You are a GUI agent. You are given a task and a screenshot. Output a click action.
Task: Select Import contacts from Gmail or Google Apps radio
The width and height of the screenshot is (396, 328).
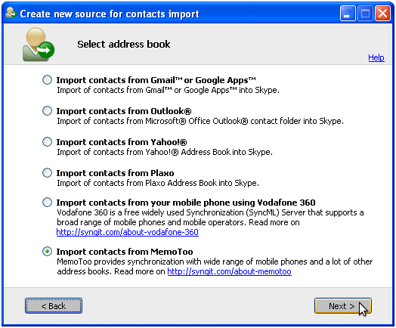[47, 80]
